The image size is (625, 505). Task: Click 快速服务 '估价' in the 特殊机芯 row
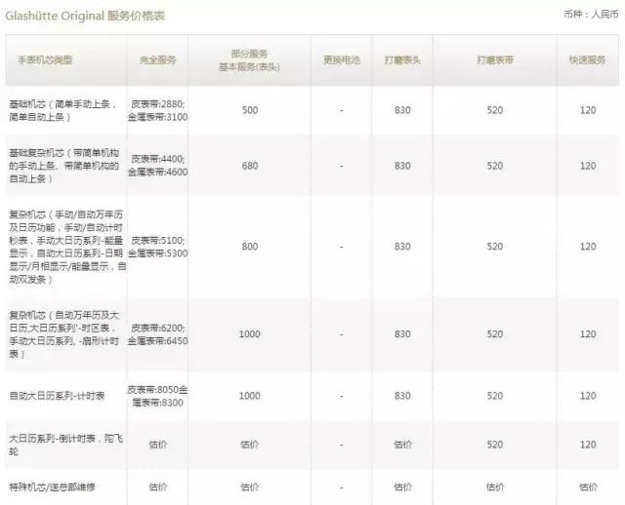coord(588,486)
